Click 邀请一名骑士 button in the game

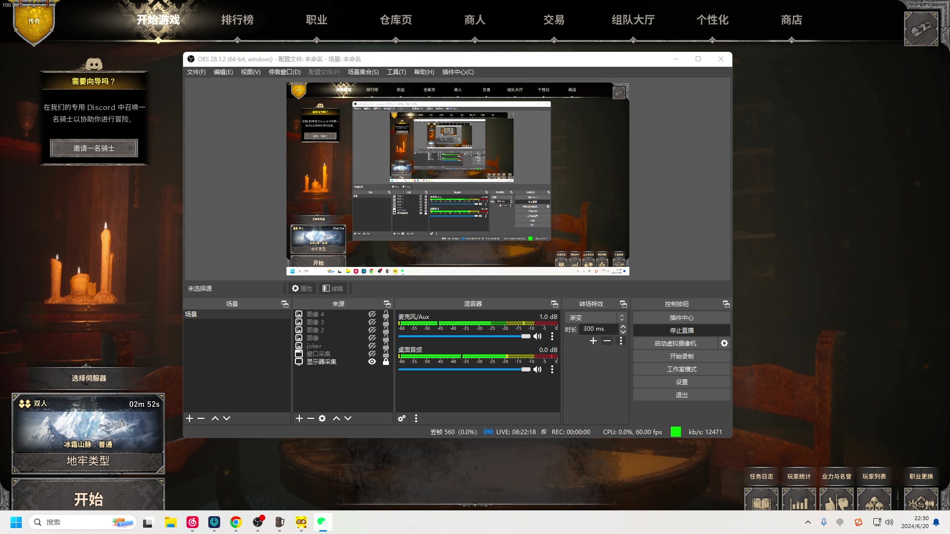[94, 148]
